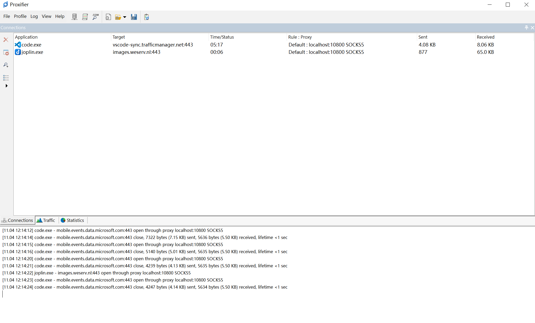Open an existing profile

click(118, 17)
